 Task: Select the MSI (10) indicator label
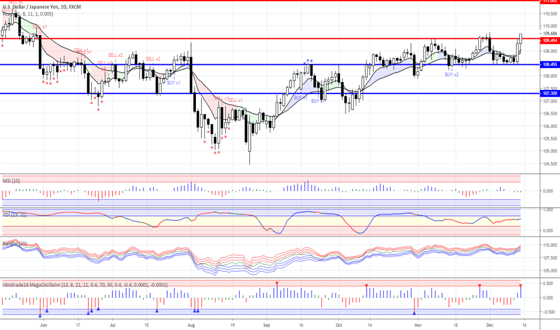pos(11,180)
